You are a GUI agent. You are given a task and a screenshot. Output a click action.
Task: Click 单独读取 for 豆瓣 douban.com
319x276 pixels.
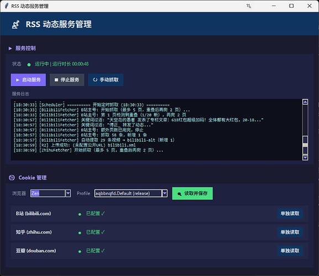(x=290, y=251)
